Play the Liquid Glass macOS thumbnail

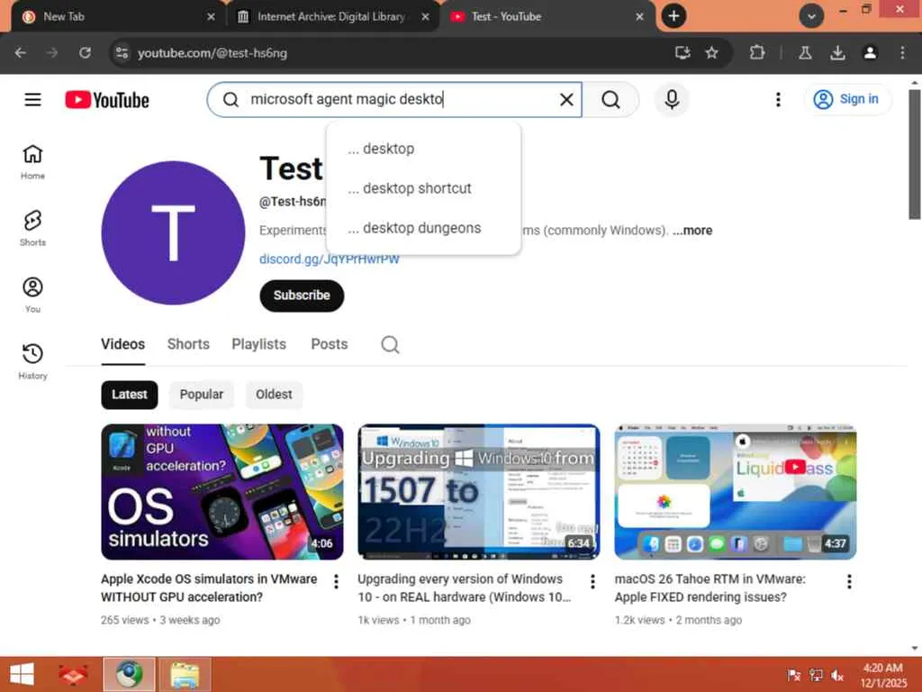[736, 492]
